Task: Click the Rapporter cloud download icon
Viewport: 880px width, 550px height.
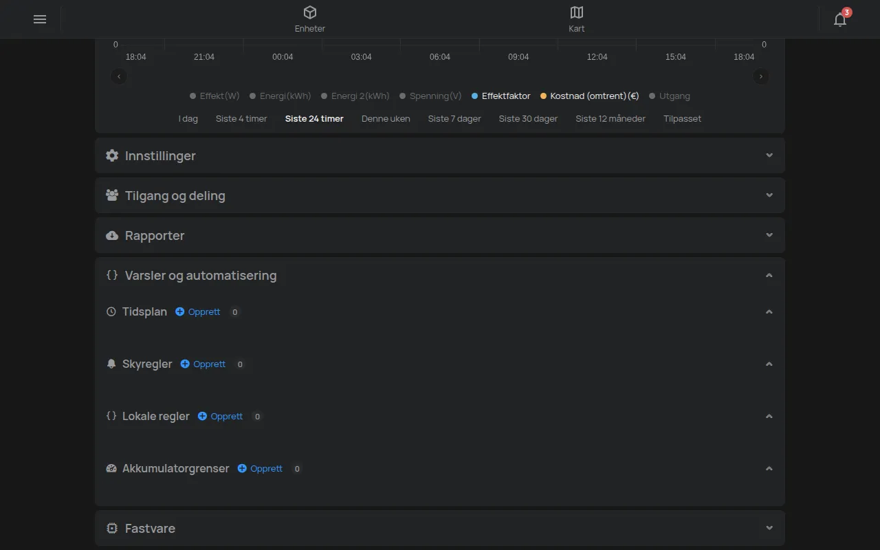Action: 112,235
